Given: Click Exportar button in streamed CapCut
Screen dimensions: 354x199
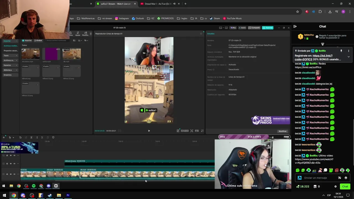Looking at the screenshot, I should click(x=268, y=28).
